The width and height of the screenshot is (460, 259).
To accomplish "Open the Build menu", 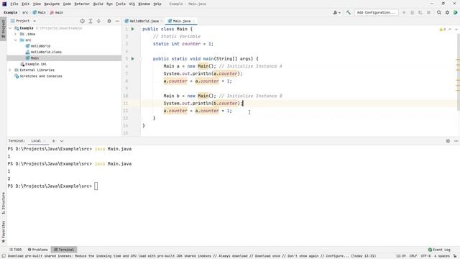I will pyautogui.click(x=98, y=4).
